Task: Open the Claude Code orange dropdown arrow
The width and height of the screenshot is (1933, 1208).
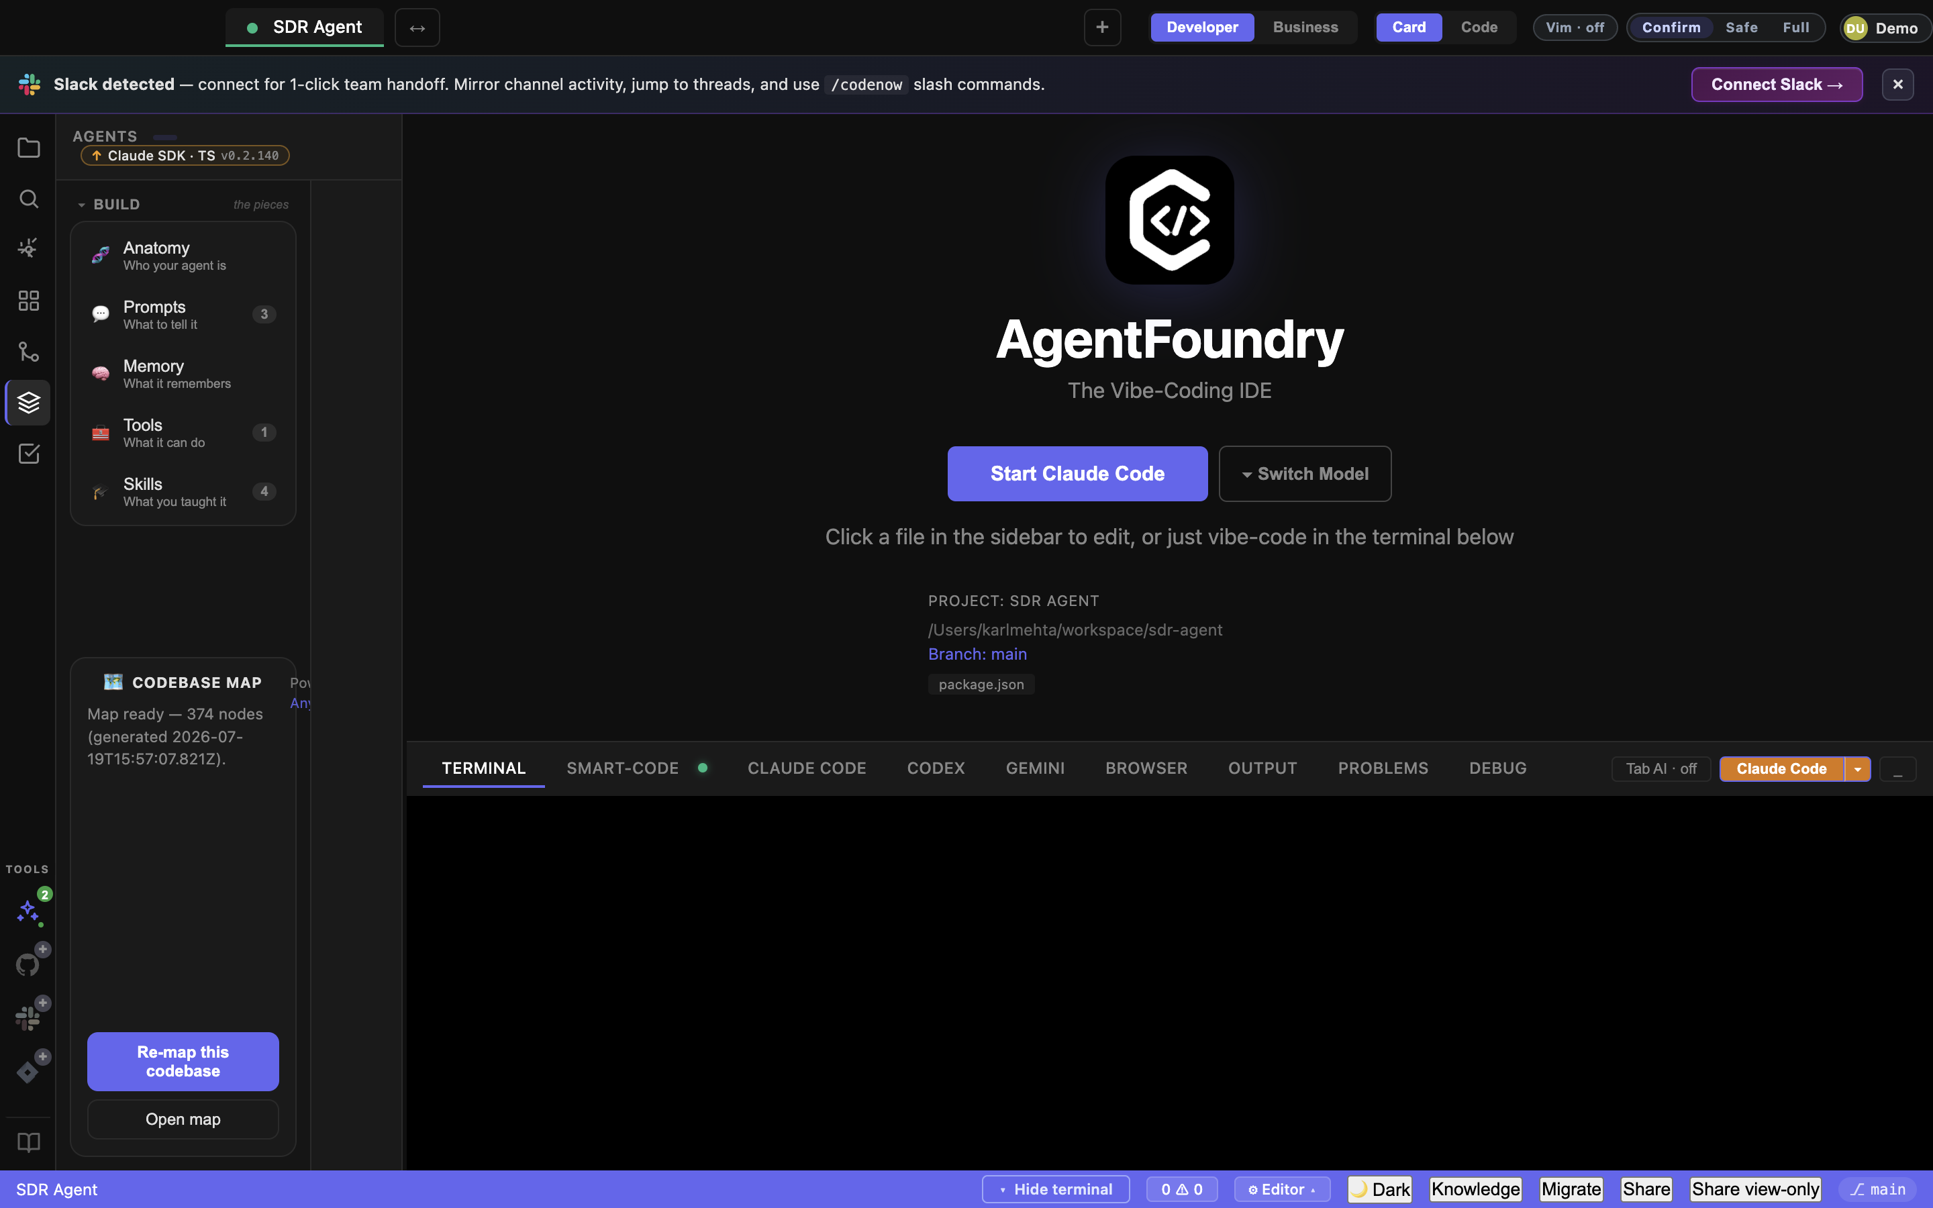Action: [x=1858, y=768]
